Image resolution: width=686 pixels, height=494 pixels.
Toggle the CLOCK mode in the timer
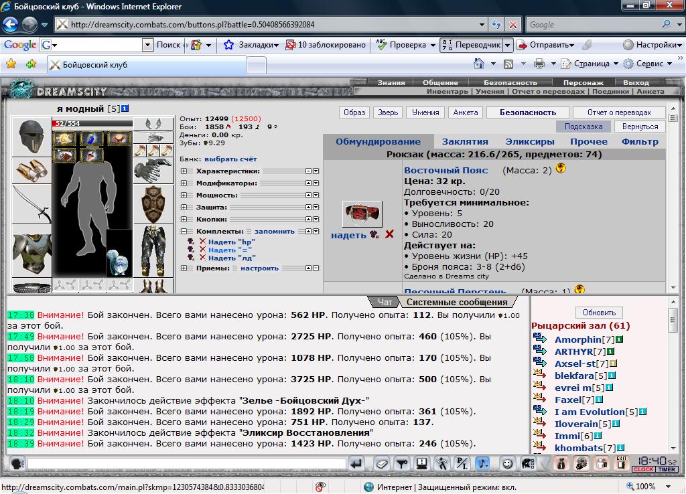[x=643, y=469]
